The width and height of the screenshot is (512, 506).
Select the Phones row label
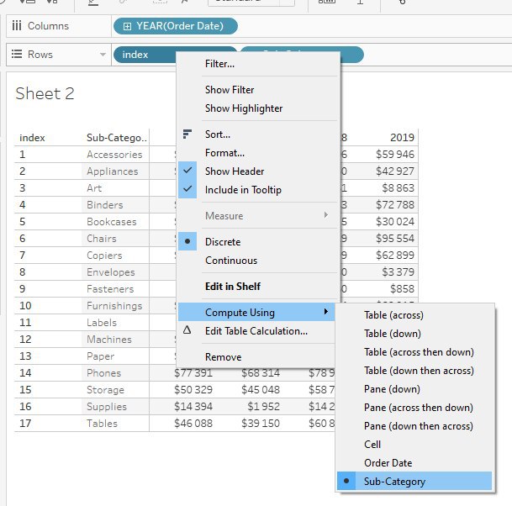(x=103, y=373)
